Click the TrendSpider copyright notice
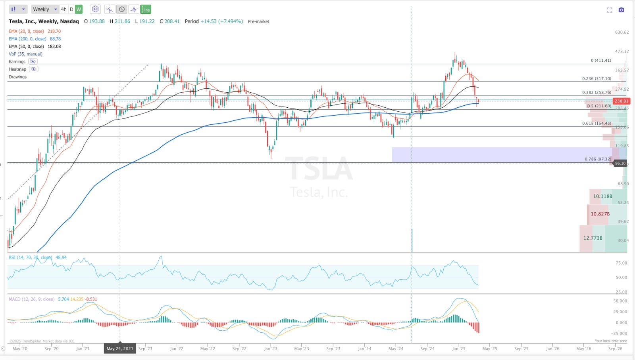The width and height of the screenshot is (635, 360). pos(42,341)
